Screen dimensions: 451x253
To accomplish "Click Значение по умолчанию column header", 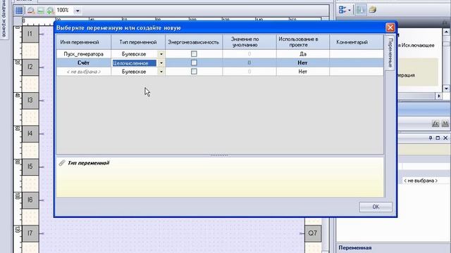I will tap(249, 42).
